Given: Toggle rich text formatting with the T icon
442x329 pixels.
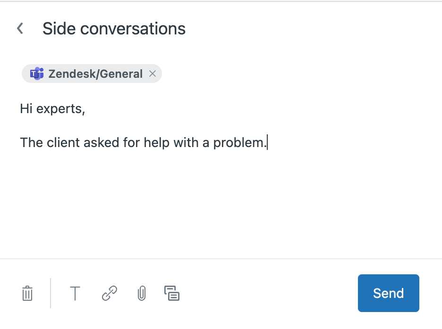Looking at the screenshot, I should pos(75,293).
